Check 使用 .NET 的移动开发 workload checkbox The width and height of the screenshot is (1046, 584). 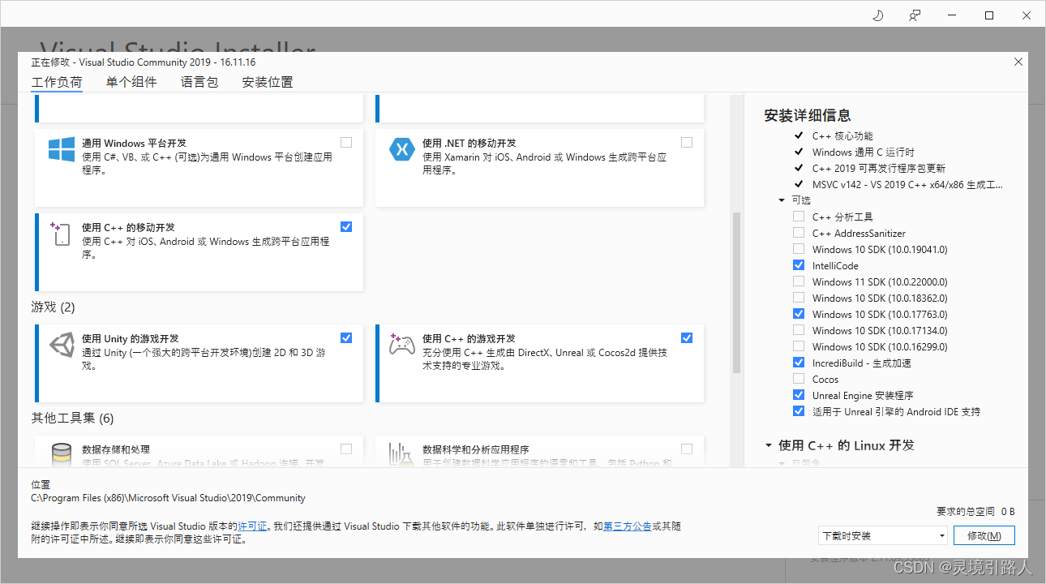coord(687,142)
